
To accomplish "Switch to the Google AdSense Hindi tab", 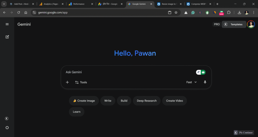I will 110,4.
